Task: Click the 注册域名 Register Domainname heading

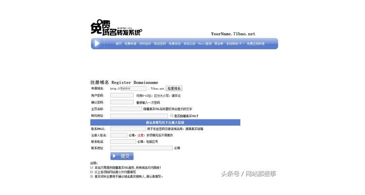Action: pyautogui.click(x=124, y=82)
